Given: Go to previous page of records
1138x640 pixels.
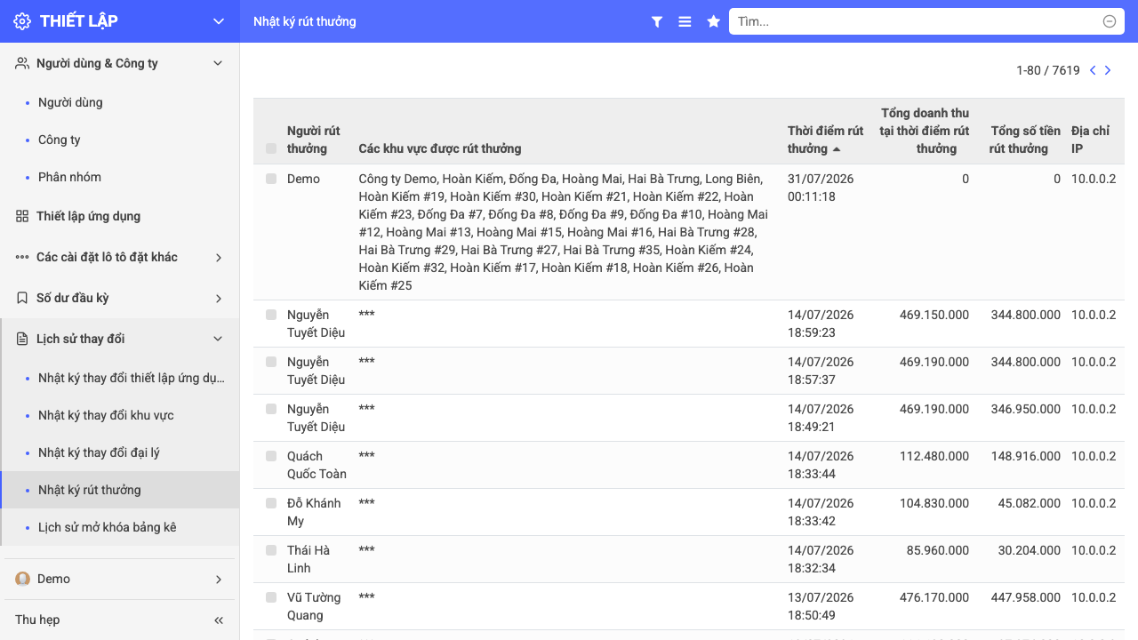Looking at the screenshot, I should tap(1093, 70).
